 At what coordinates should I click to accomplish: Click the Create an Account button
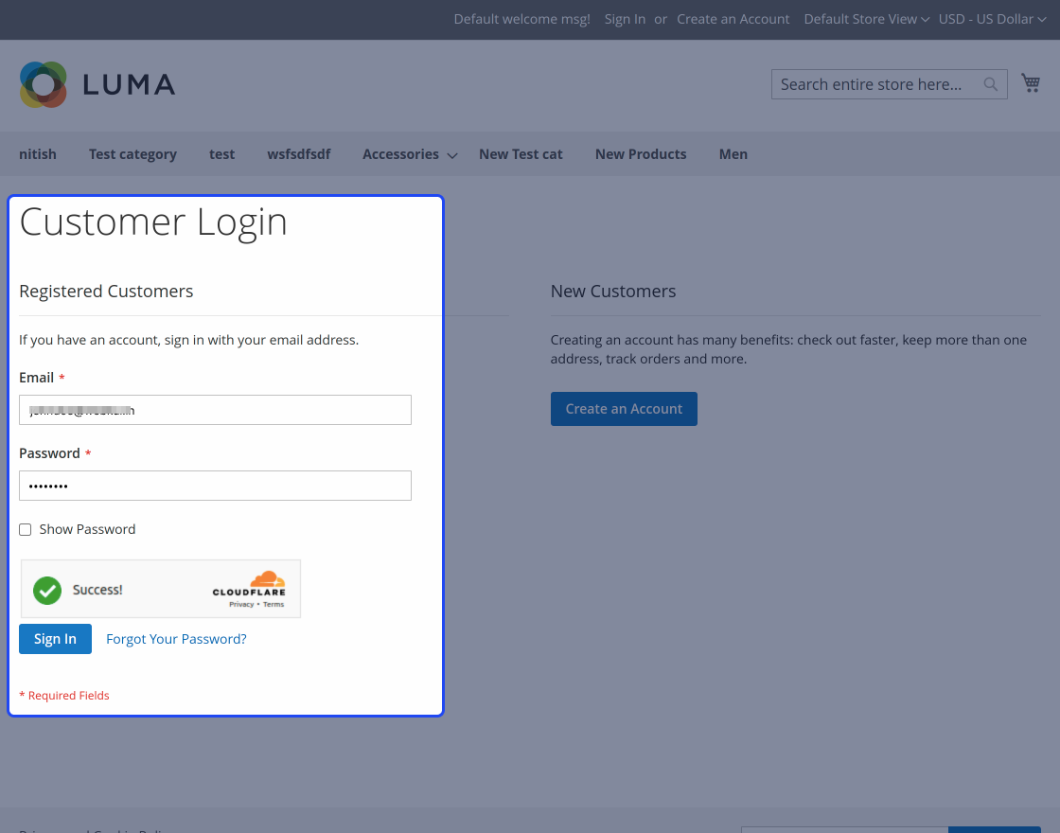tap(623, 408)
